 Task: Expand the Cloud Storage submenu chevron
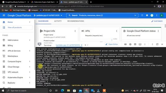pos(30,67)
